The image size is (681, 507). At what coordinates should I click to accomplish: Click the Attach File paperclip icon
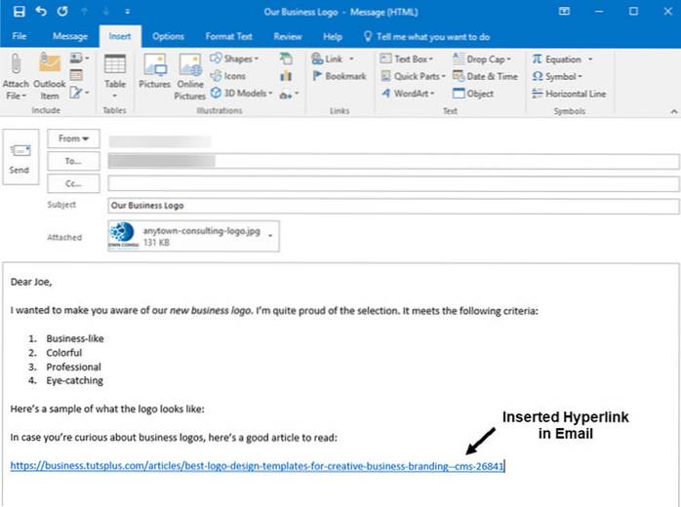[17, 65]
